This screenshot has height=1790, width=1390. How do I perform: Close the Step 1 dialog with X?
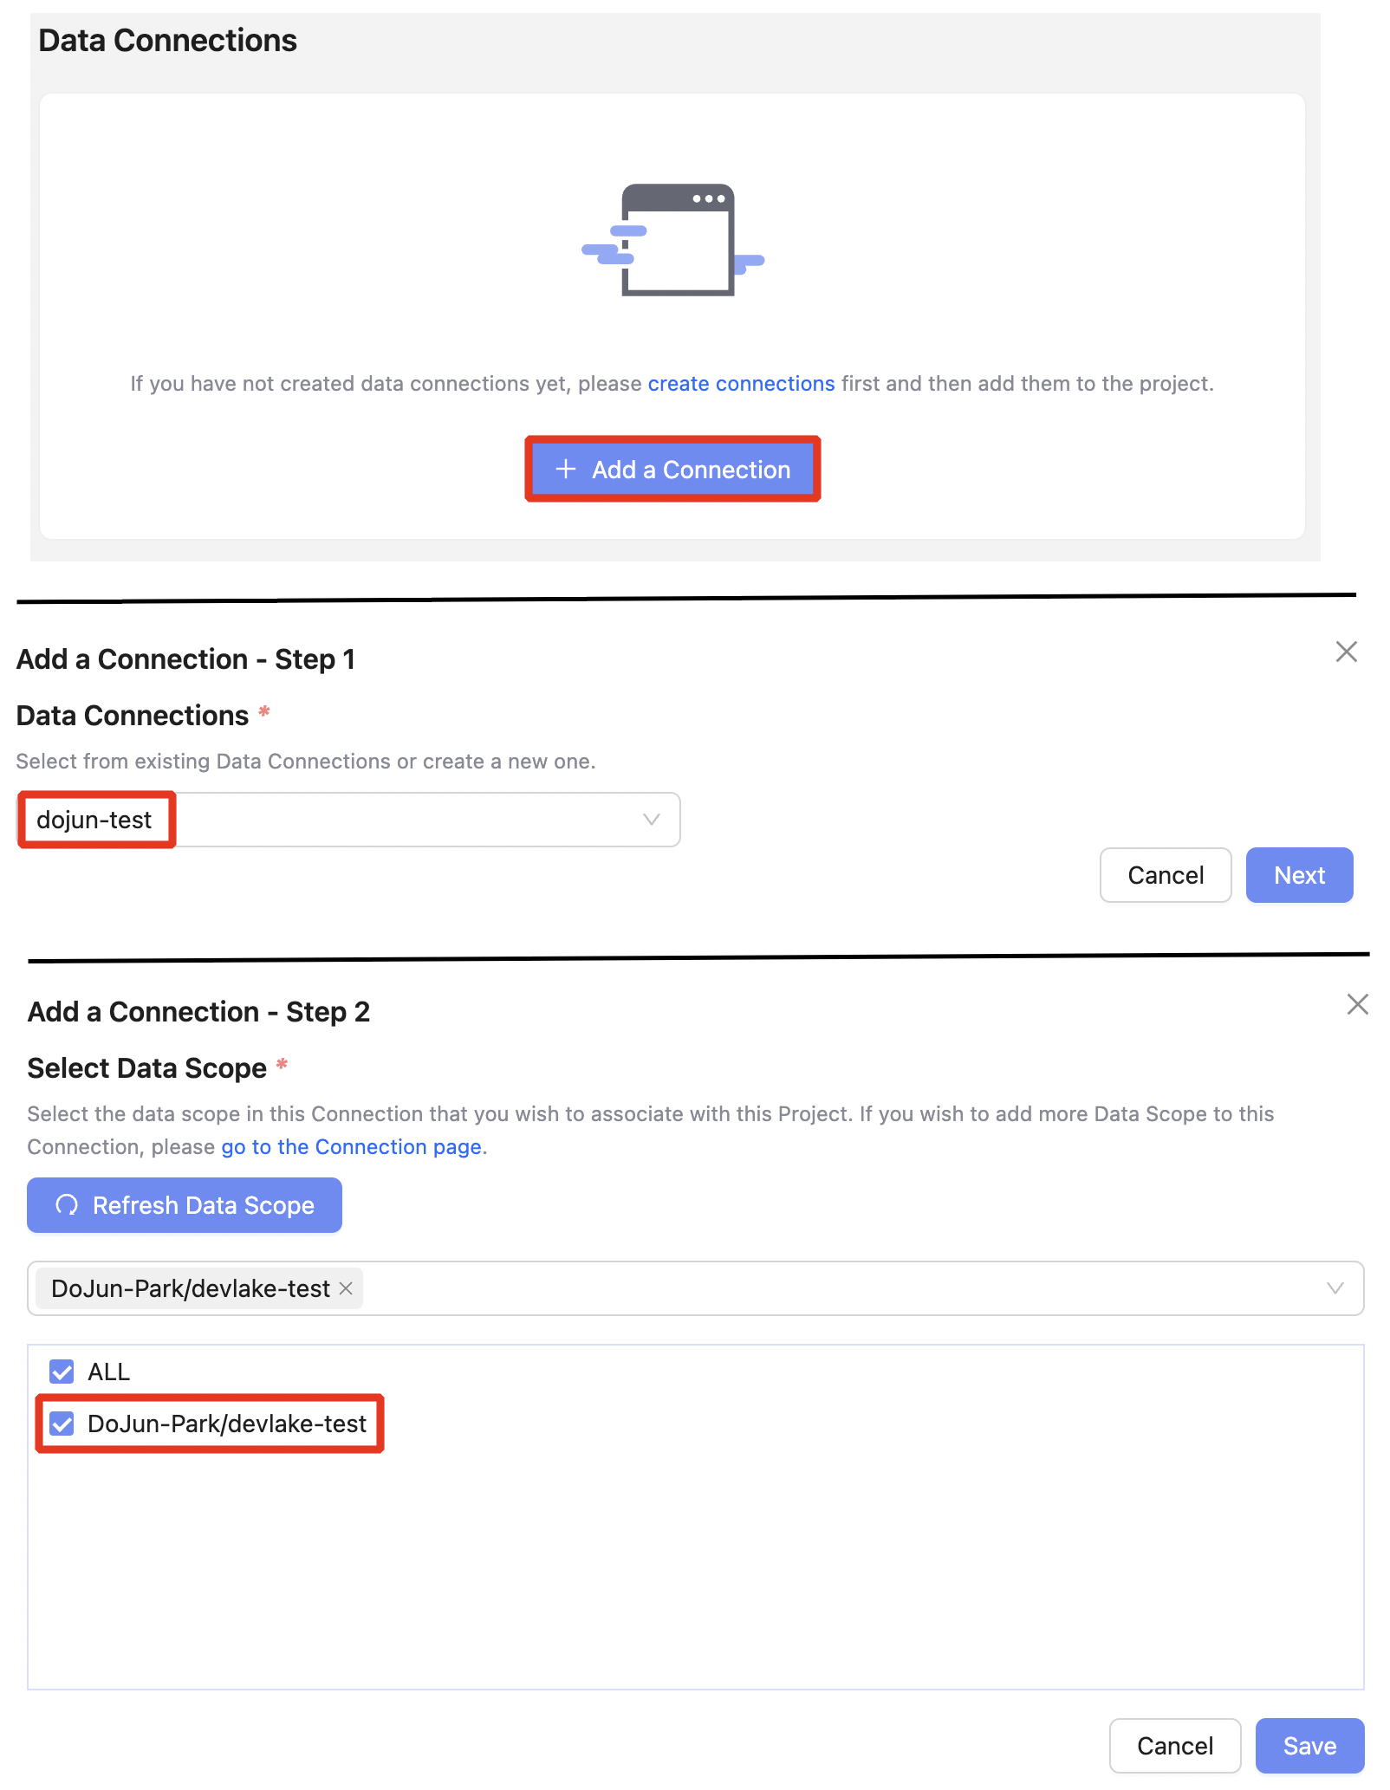tap(1346, 652)
